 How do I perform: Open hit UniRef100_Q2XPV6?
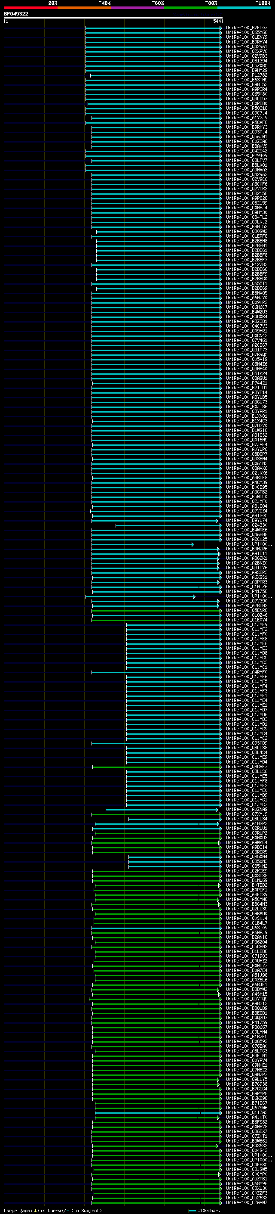247,51
